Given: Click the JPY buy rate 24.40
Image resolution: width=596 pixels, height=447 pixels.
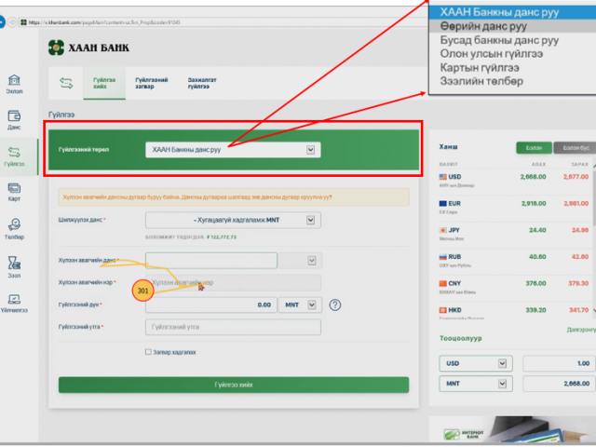Looking at the screenshot, I should coord(537,230).
